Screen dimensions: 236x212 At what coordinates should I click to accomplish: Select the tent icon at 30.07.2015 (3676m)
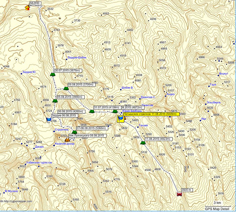(53, 74)
